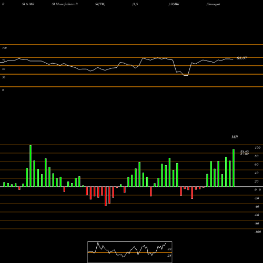Click the MR zero-line label '0 0'

click(258, 190)
